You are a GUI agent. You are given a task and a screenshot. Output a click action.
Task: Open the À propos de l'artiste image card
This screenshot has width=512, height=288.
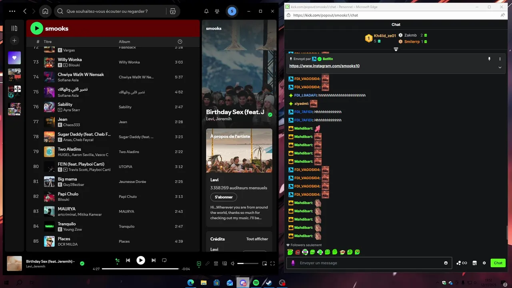click(239, 150)
